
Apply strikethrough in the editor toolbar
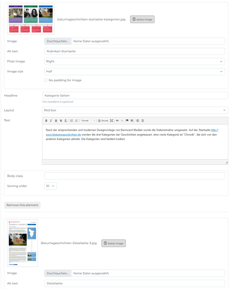tap(61, 121)
